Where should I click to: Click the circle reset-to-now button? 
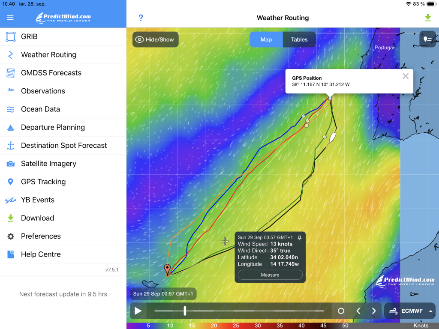point(341,311)
